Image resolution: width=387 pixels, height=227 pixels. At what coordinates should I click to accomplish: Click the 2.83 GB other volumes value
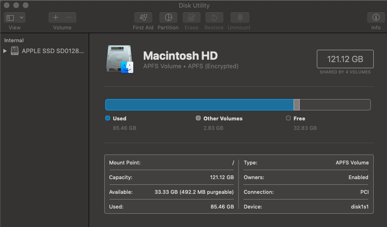213,128
